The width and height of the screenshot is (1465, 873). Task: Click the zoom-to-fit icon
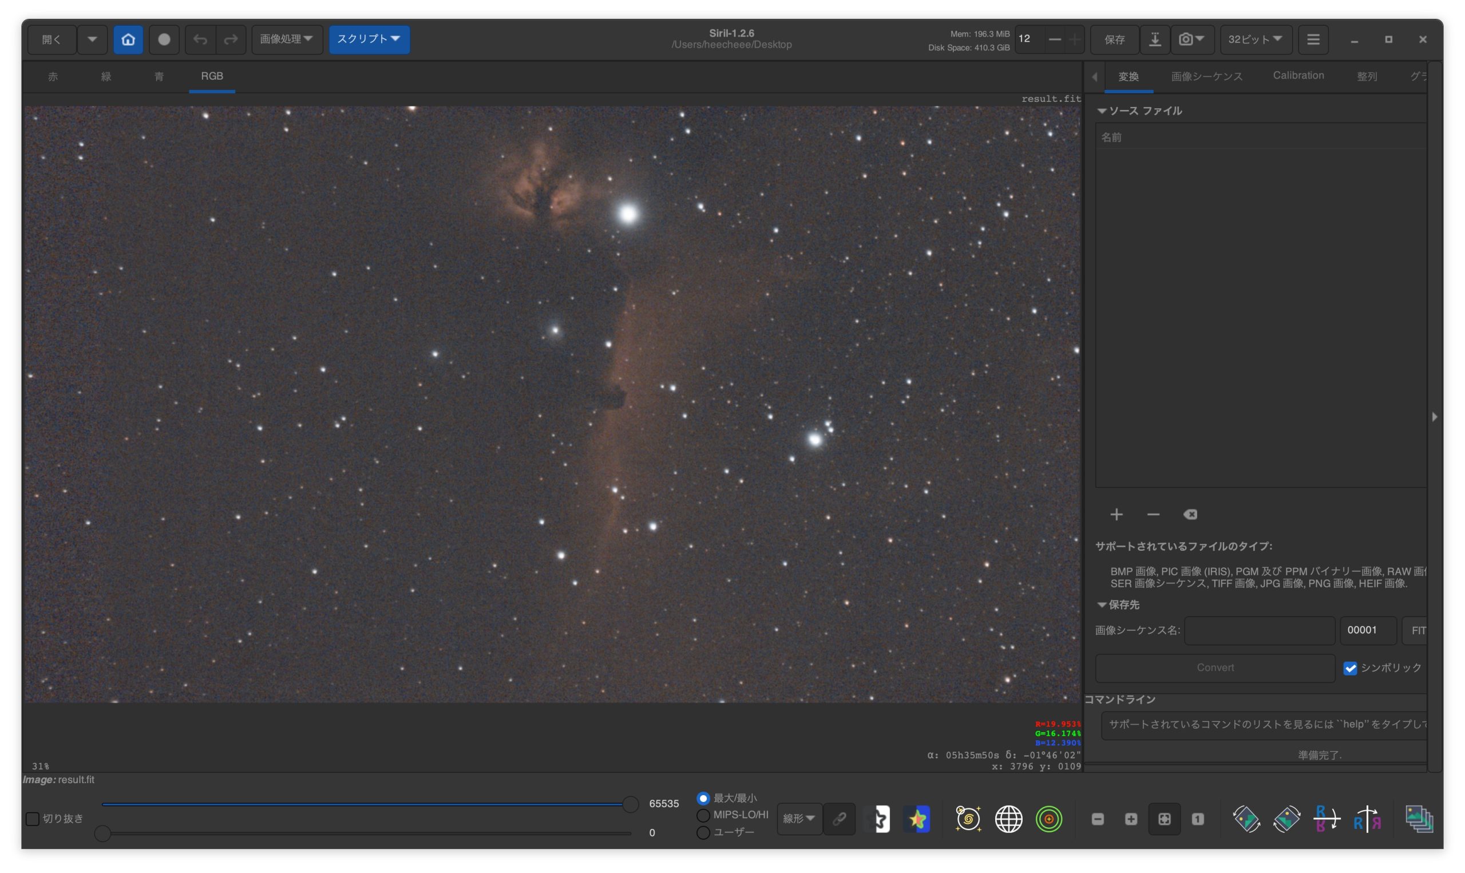[1164, 819]
